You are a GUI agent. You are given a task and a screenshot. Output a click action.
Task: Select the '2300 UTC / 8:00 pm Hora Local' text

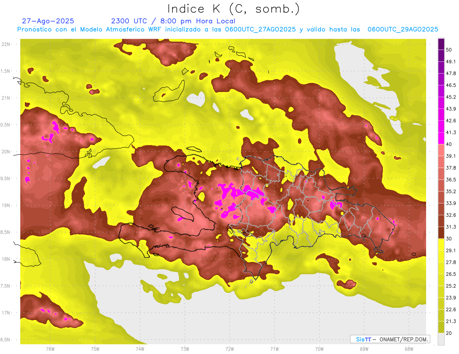click(173, 21)
